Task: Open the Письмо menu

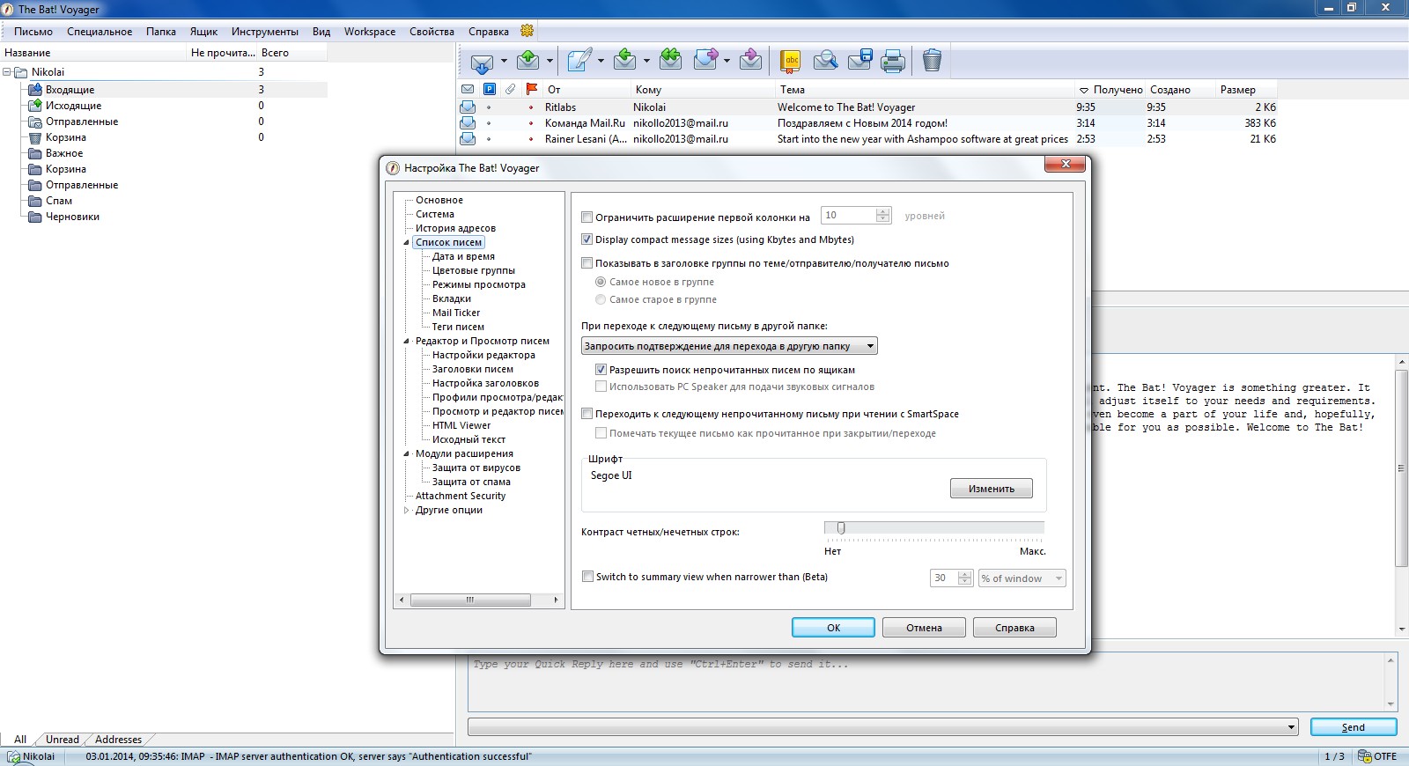Action: pyautogui.click(x=33, y=32)
